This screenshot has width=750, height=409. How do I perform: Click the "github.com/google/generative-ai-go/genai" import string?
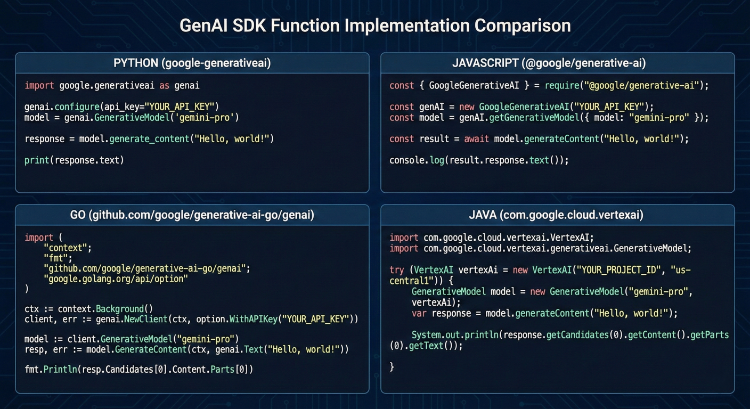pyautogui.click(x=147, y=268)
